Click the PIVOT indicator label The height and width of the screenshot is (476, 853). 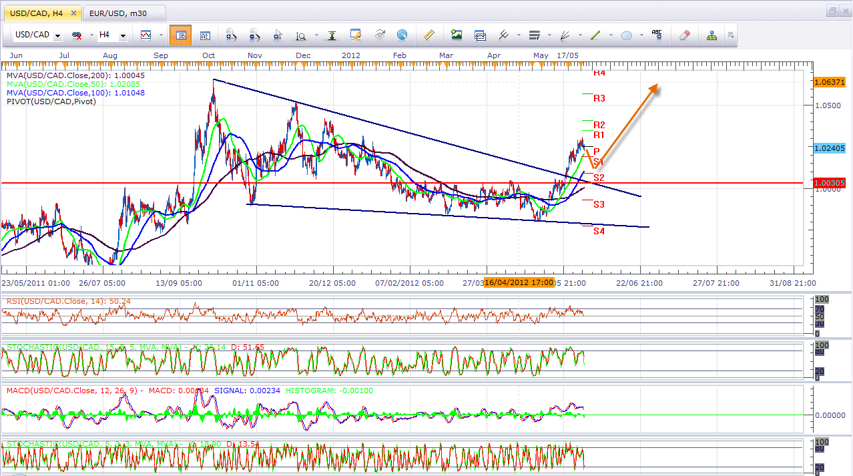pos(51,101)
